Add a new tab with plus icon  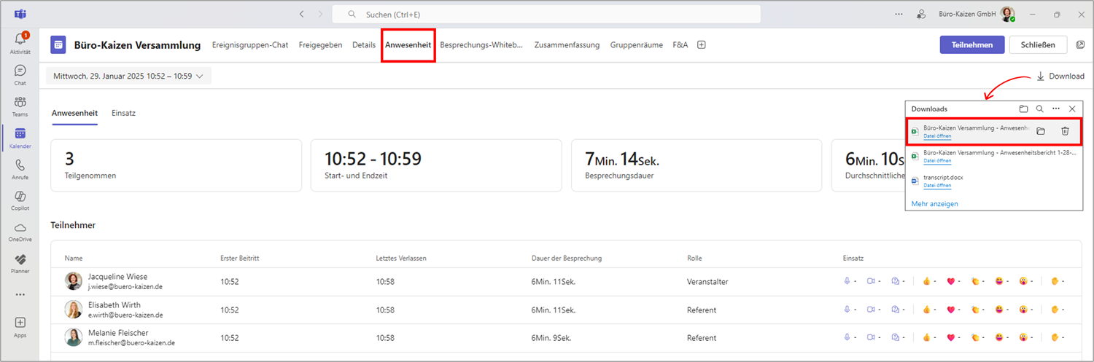702,44
